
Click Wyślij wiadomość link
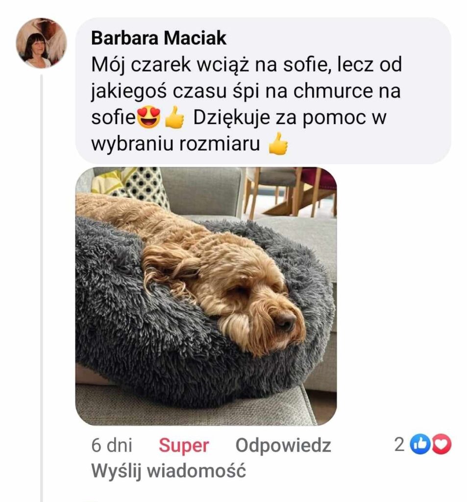coord(169,471)
